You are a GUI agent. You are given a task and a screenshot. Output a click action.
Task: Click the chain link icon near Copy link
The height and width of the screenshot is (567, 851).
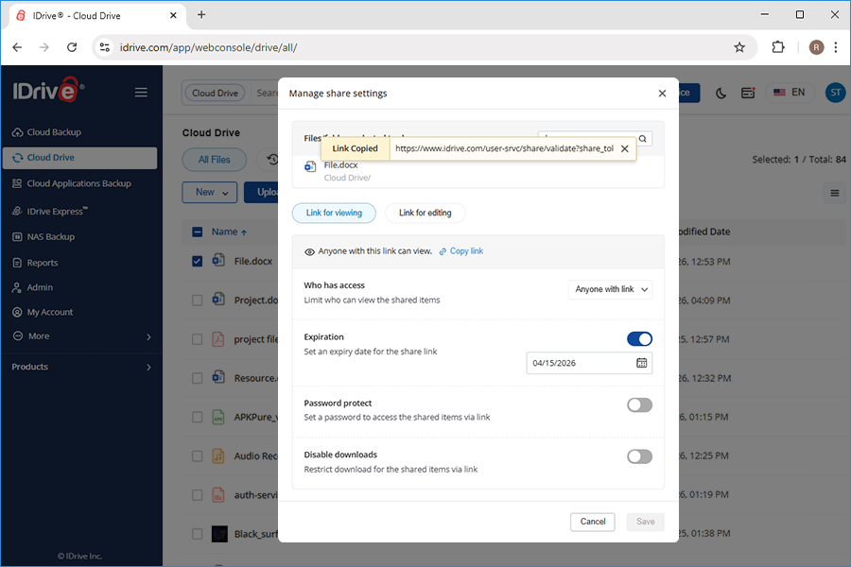pos(443,251)
